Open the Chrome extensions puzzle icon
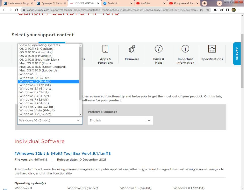 [215, 10]
